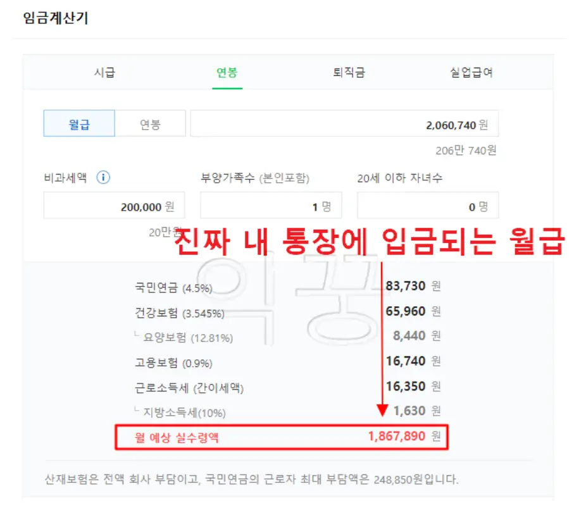Click the 비과세액 amount field showing 200,000원

coord(114,206)
